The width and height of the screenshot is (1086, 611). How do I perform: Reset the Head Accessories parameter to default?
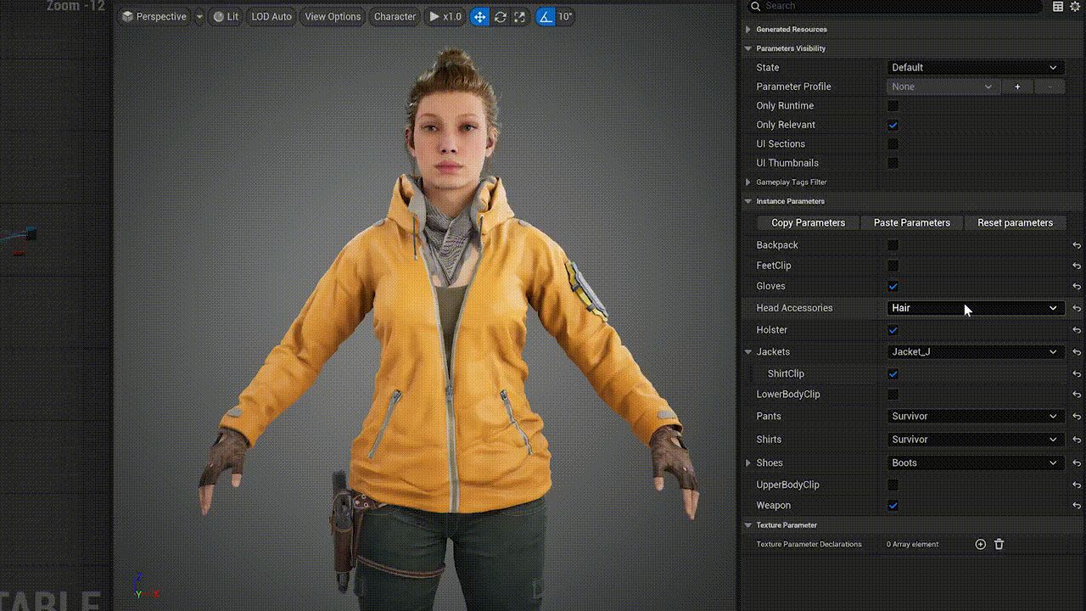point(1077,308)
